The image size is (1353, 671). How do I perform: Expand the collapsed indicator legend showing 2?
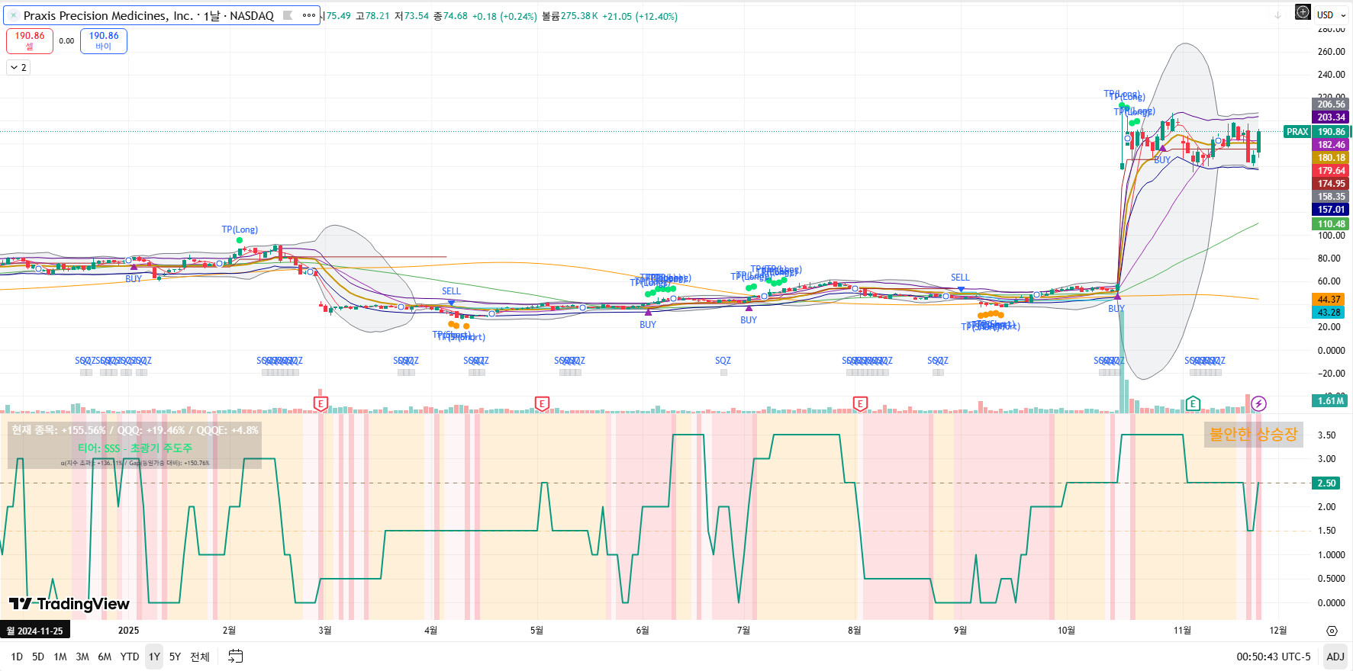pos(18,68)
